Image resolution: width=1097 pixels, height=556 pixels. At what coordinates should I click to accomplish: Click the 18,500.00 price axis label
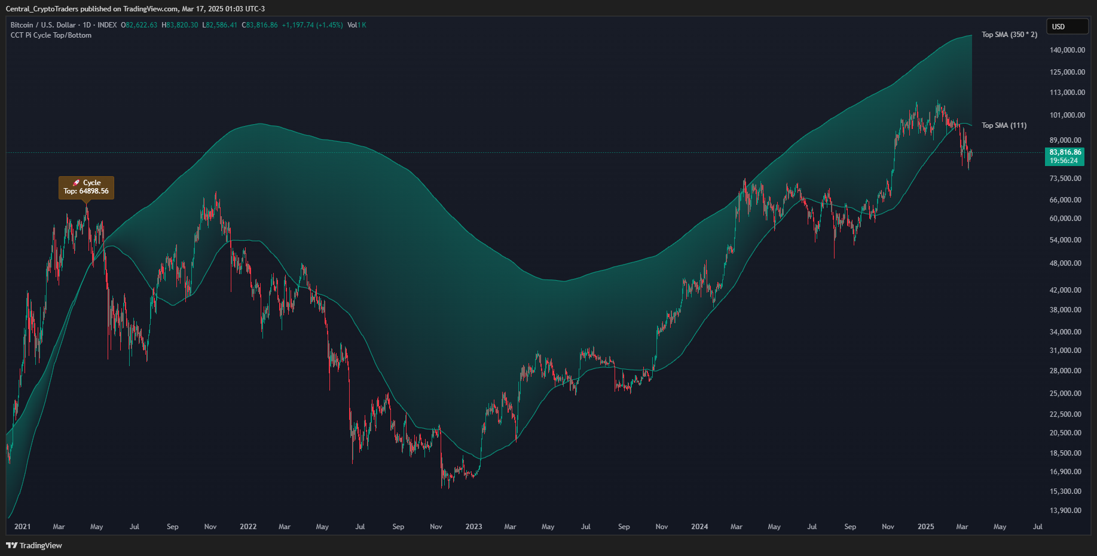click(x=1065, y=453)
